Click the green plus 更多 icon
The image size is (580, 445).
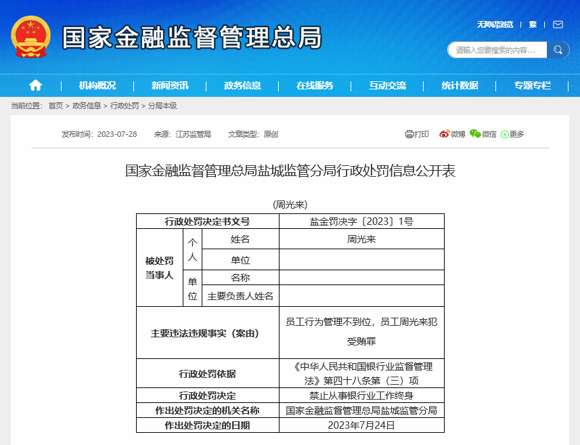point(505,134)
